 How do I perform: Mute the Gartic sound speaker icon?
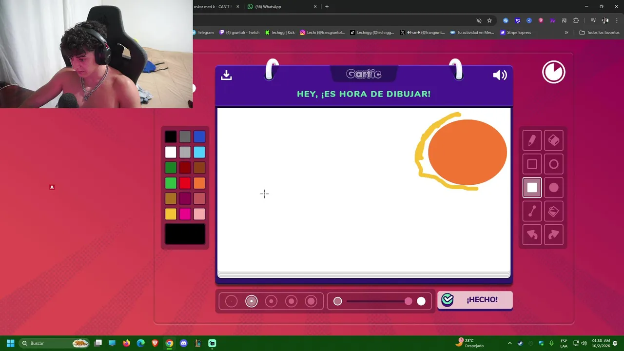[x=500, y=75]
